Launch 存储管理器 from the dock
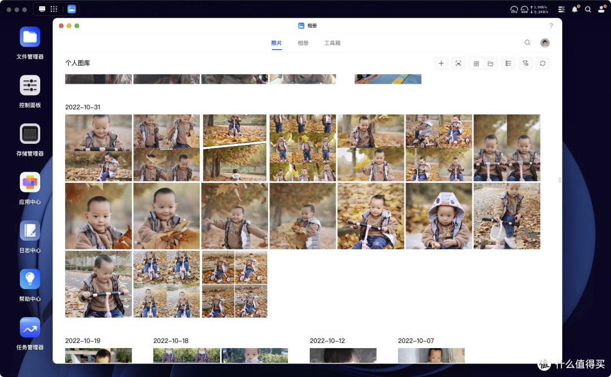 pos(30,134)
